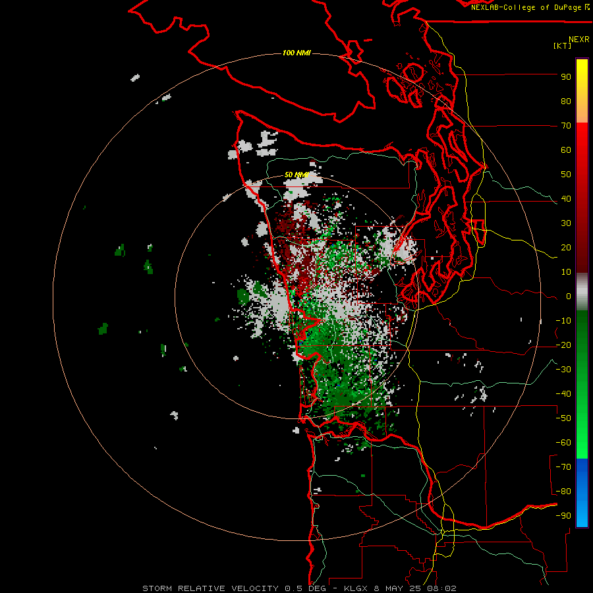This screenshot has height=593, width=593.
Task: Click the 10 value on velocity scale
Action: pyautogui.click(x=566, y=272)
